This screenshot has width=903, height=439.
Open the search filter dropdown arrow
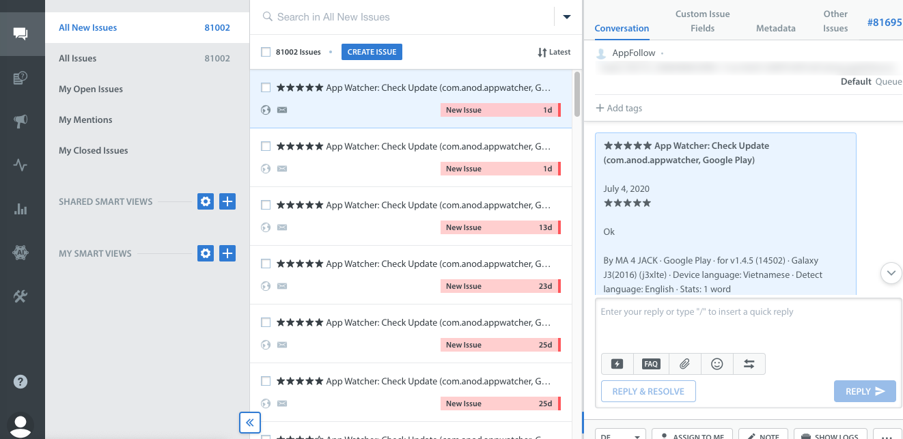click(x=567, y=17)
